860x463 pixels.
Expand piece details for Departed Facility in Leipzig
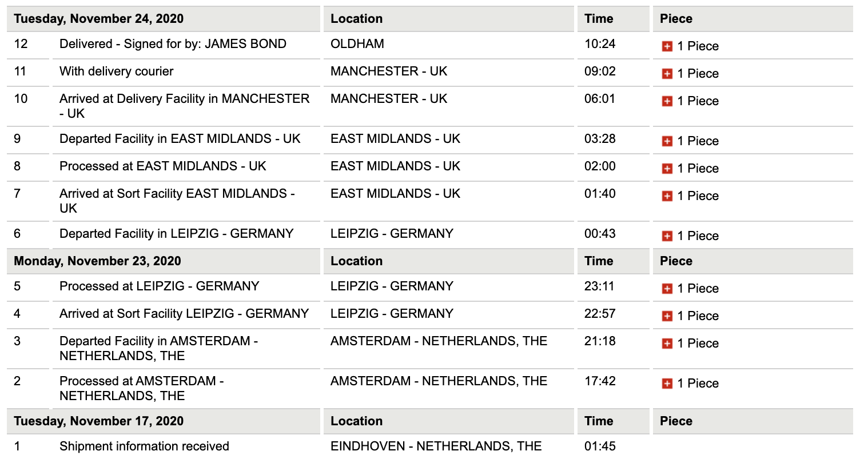point(667,236)
